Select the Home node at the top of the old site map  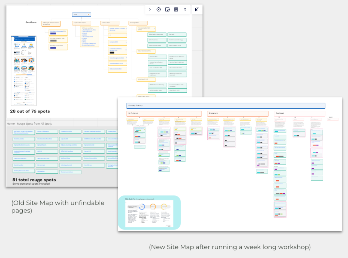81,15
